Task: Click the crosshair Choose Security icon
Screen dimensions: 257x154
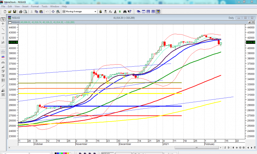Action: coord(53,11)
